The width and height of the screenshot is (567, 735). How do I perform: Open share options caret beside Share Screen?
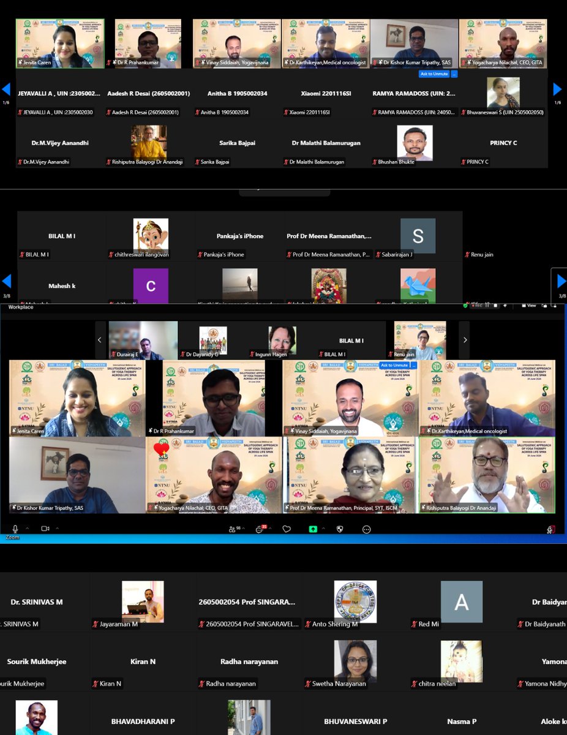(323, 528)
